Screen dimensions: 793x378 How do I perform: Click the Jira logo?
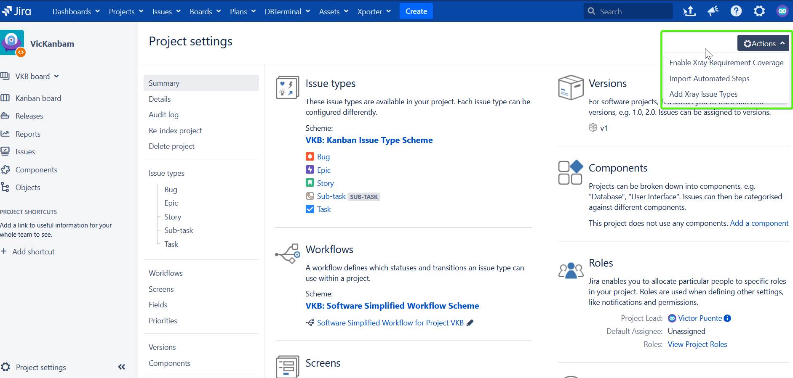[17, 11]
